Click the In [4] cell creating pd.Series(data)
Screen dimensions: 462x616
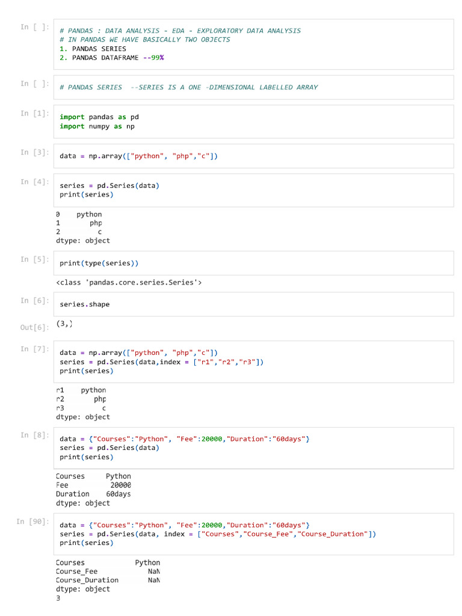(253, 190)
